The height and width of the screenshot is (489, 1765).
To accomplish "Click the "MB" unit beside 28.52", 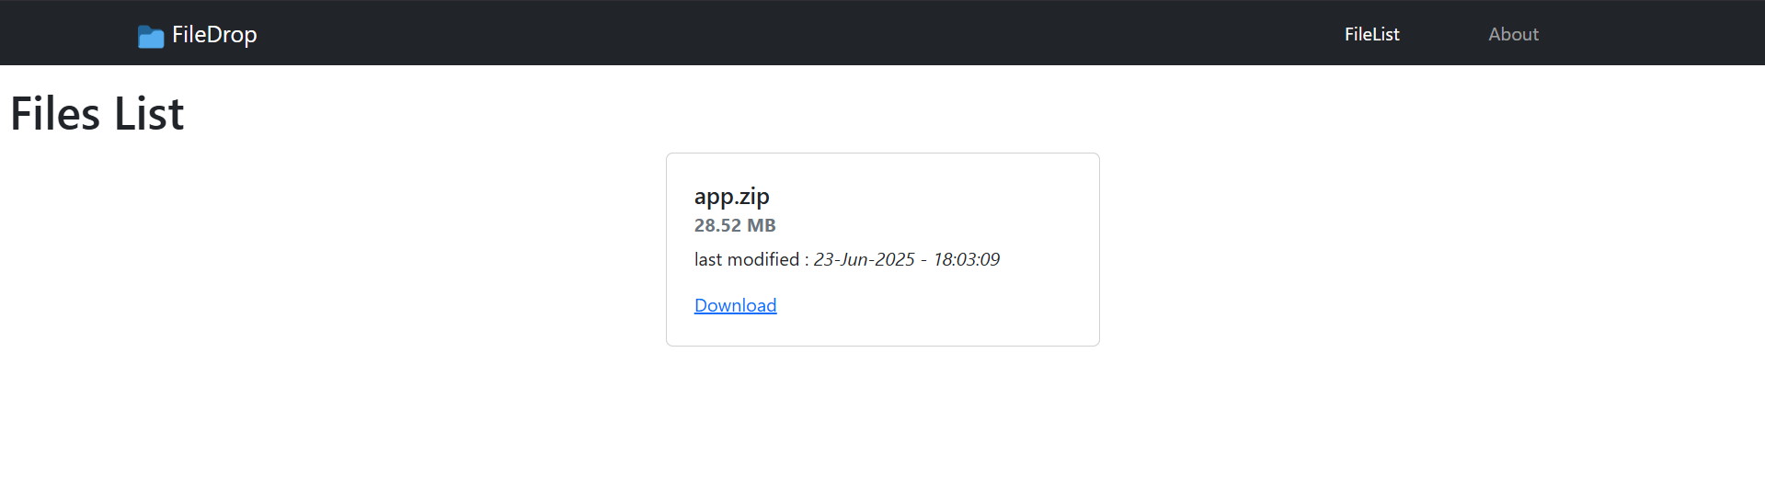I will [x=762, y=225].
